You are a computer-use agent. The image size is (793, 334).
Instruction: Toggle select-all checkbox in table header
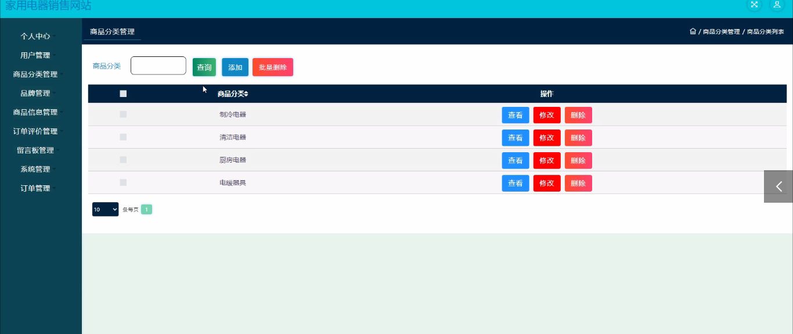tap(123, 94)
